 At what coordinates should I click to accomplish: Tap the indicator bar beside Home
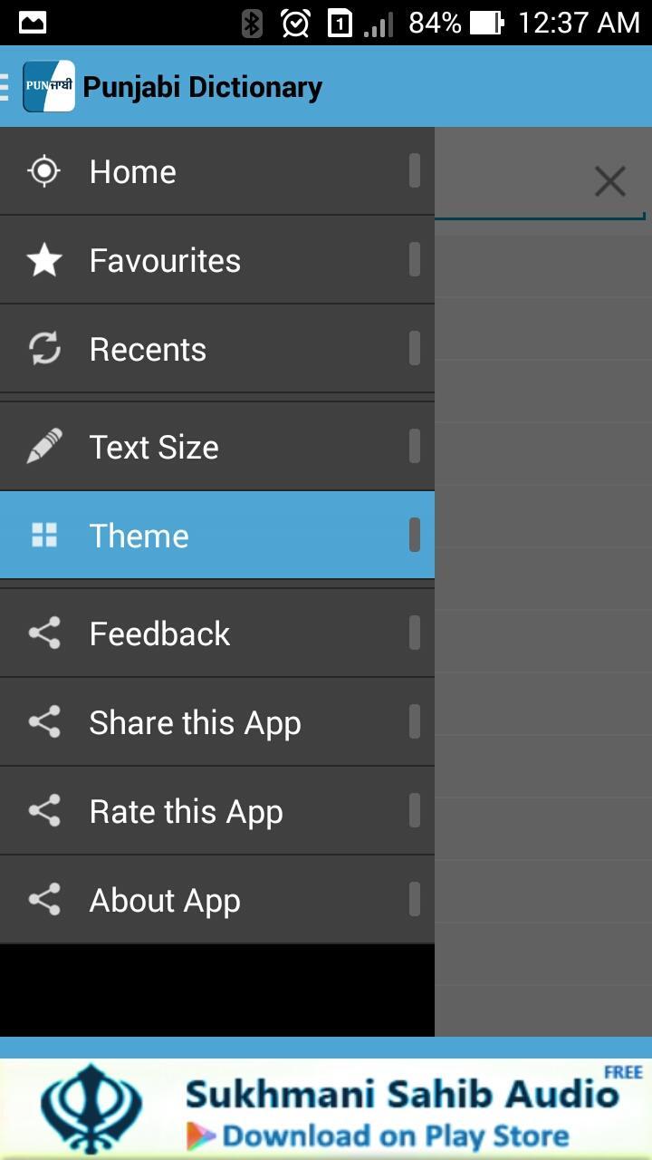(415, 170)
